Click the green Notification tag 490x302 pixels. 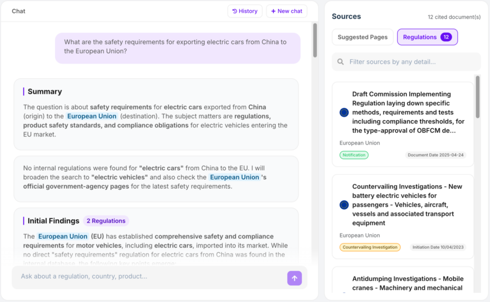[354, 155]
